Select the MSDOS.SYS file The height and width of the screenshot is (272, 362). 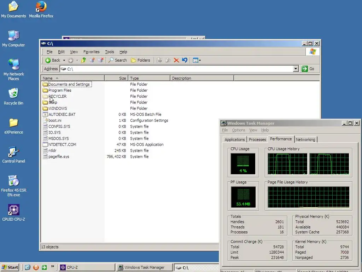56,138
